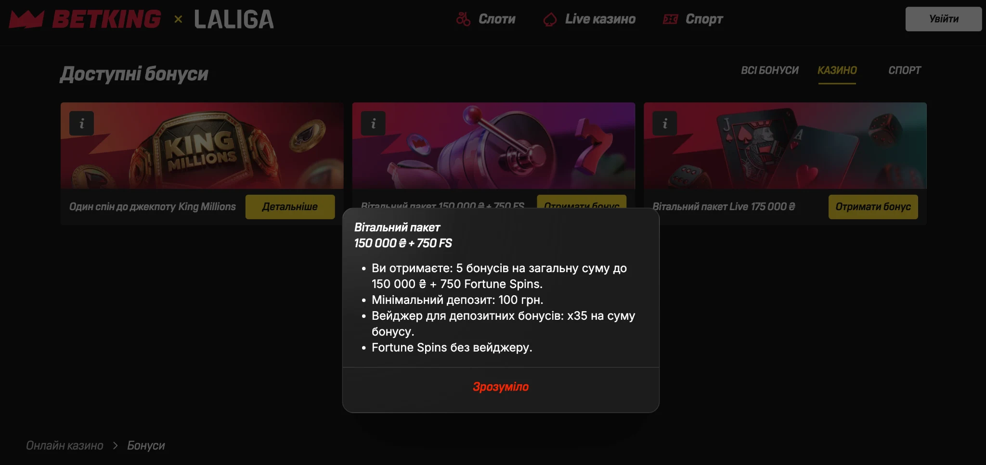
Task: Click the 5 бонусів total sum line
Action: tap(499, 276)
